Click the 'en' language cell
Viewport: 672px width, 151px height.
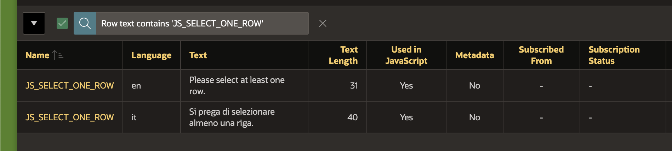coord(136,86)
